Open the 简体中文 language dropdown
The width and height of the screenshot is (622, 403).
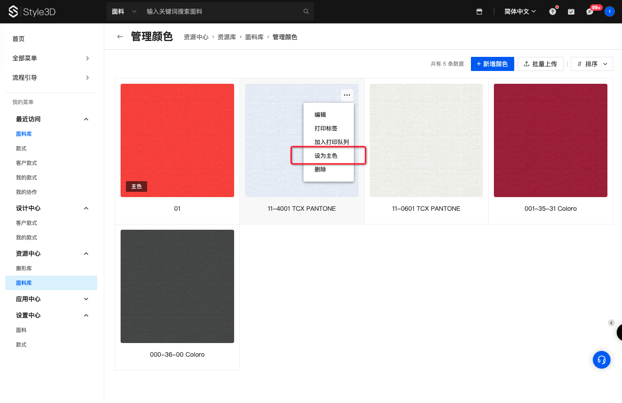520,11
